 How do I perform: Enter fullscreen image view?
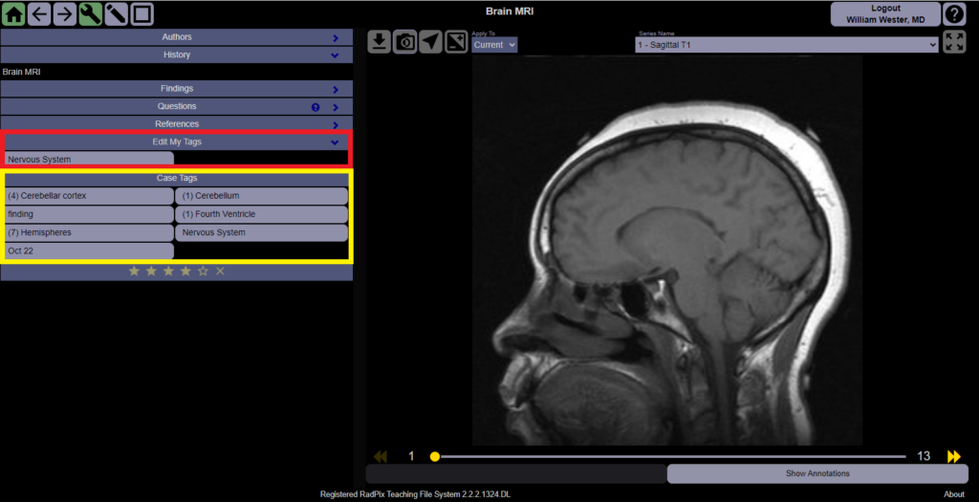954,42
